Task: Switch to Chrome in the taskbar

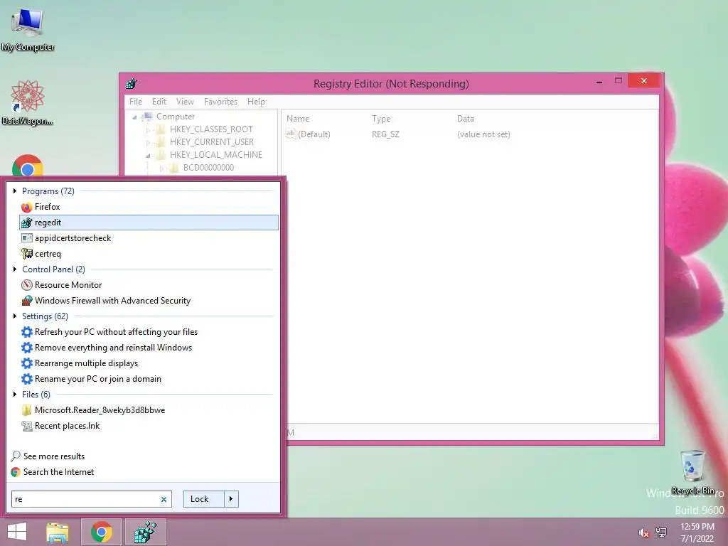Action: (x=102, y=532)
